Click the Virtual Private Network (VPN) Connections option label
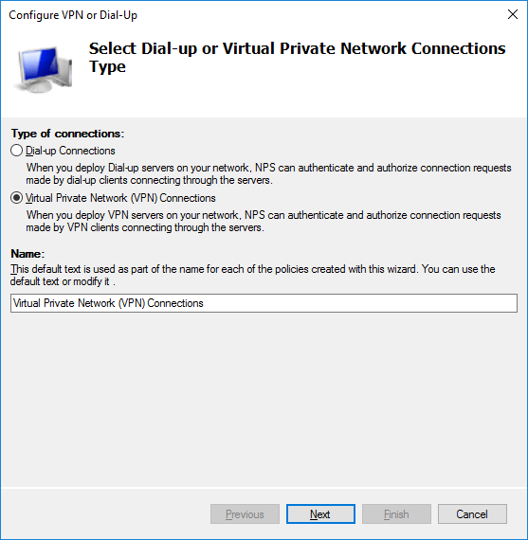Viewport: 528px width, 540px height. (120, 198)
